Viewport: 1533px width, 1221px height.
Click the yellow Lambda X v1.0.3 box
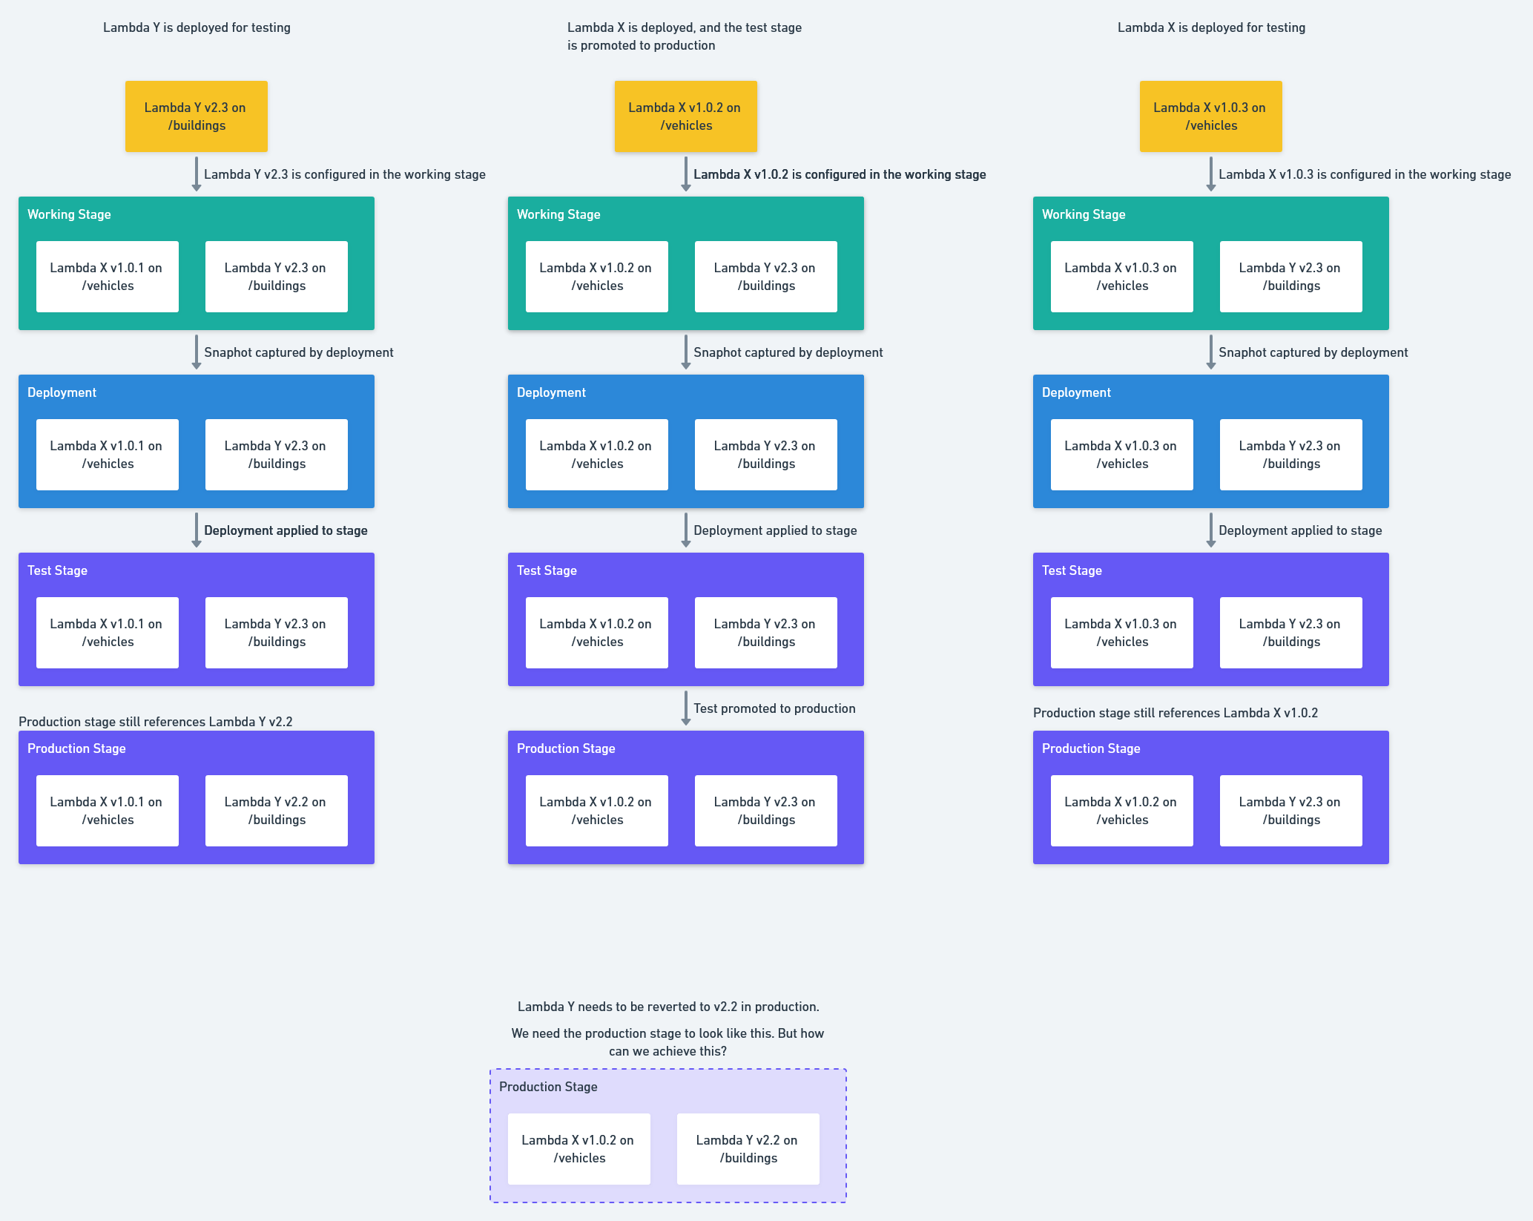[1210, 116]
